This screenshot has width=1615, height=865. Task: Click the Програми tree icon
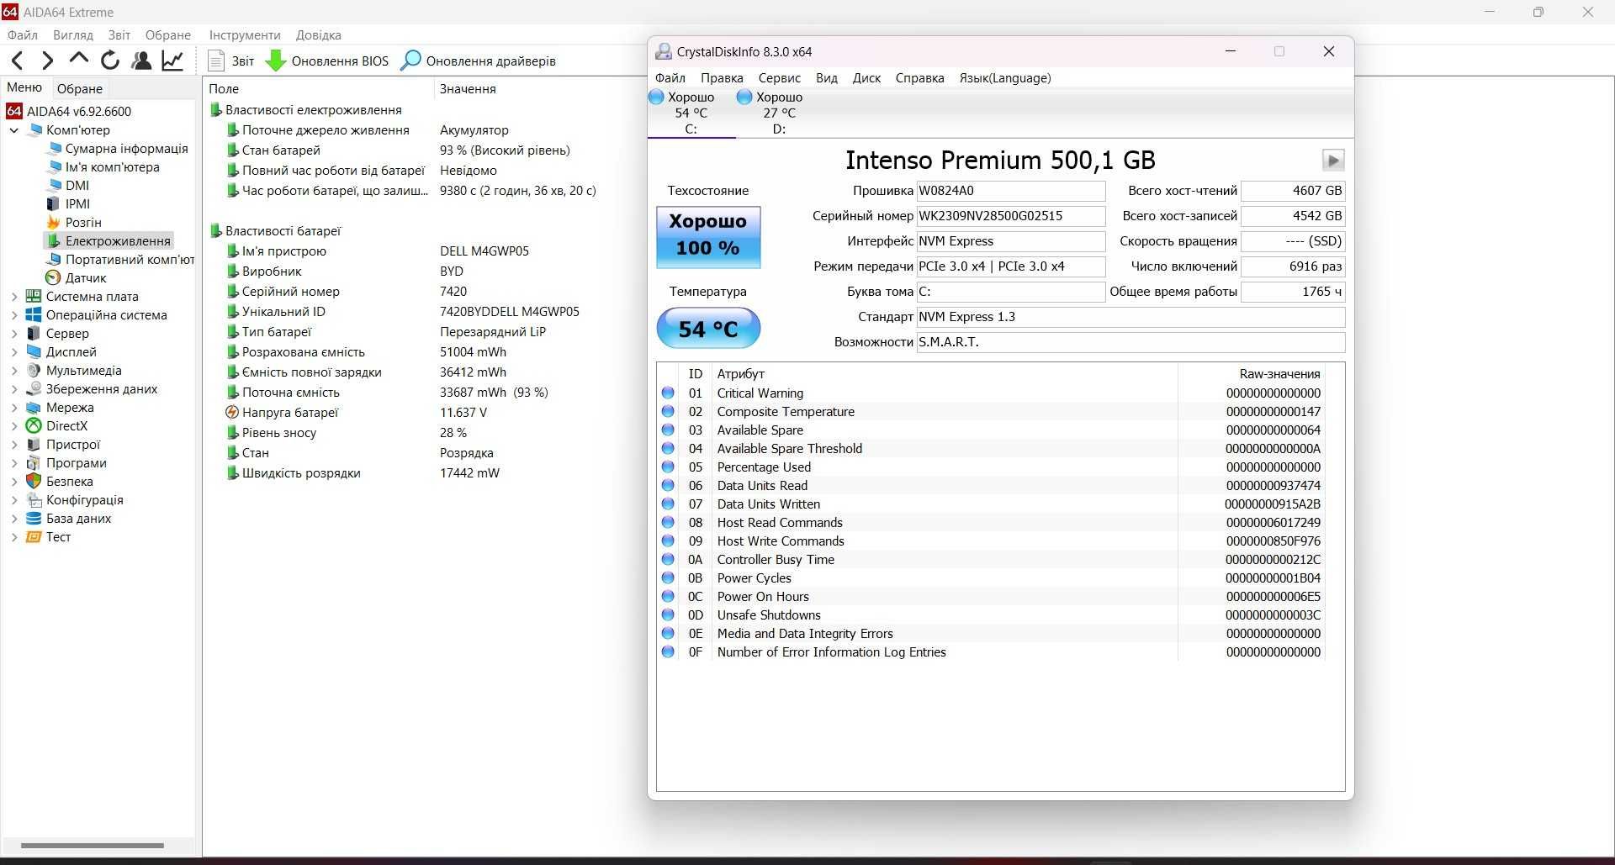click(x=34, y=463)
